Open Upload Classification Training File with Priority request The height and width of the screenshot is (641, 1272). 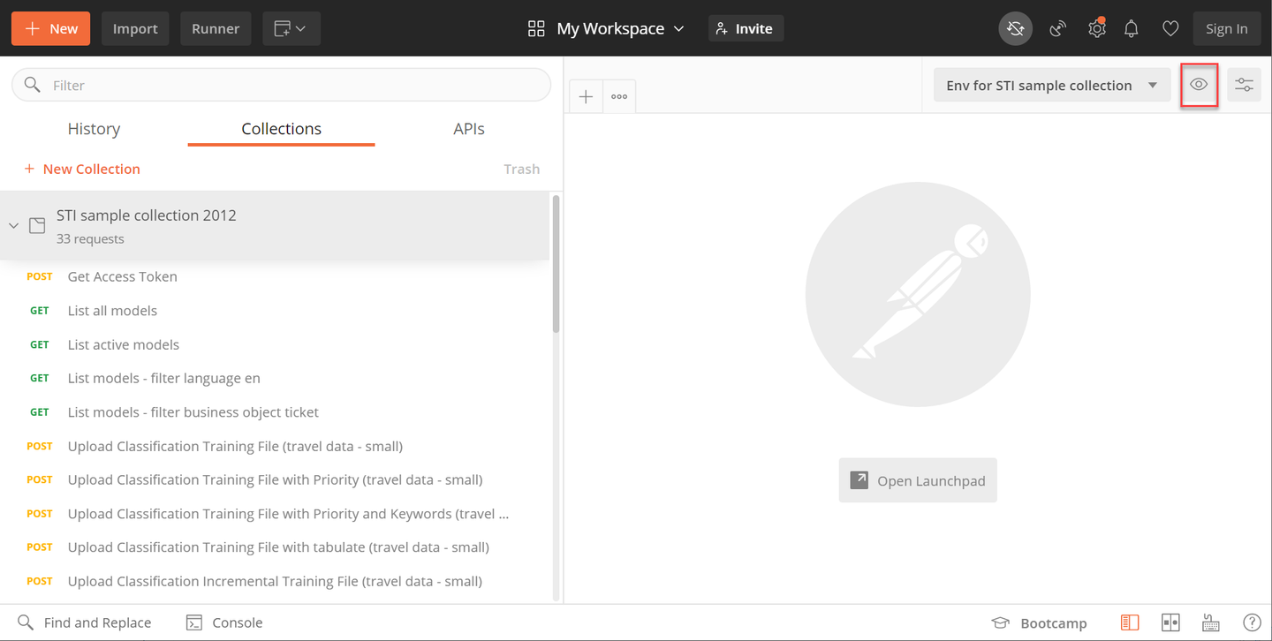click(x=275, y=479)
